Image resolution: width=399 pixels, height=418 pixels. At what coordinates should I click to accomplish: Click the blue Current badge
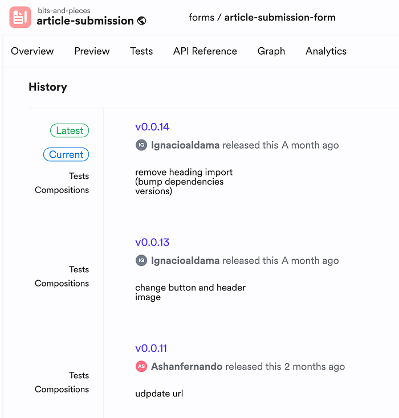pyautogui.click(x=66, y=155)
